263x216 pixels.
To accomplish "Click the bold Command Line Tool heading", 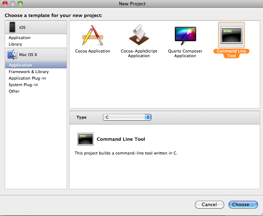I will (x=121, y=139).
